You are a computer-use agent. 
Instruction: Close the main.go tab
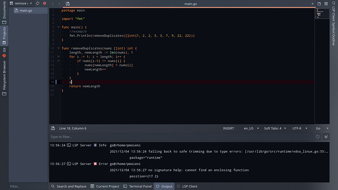[x=313, y=3]
